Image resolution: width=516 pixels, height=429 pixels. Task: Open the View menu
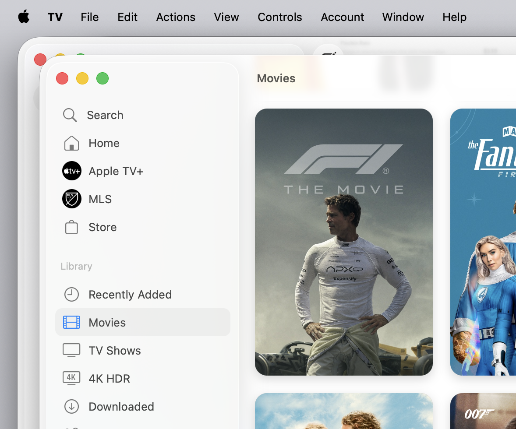point(226,17)
